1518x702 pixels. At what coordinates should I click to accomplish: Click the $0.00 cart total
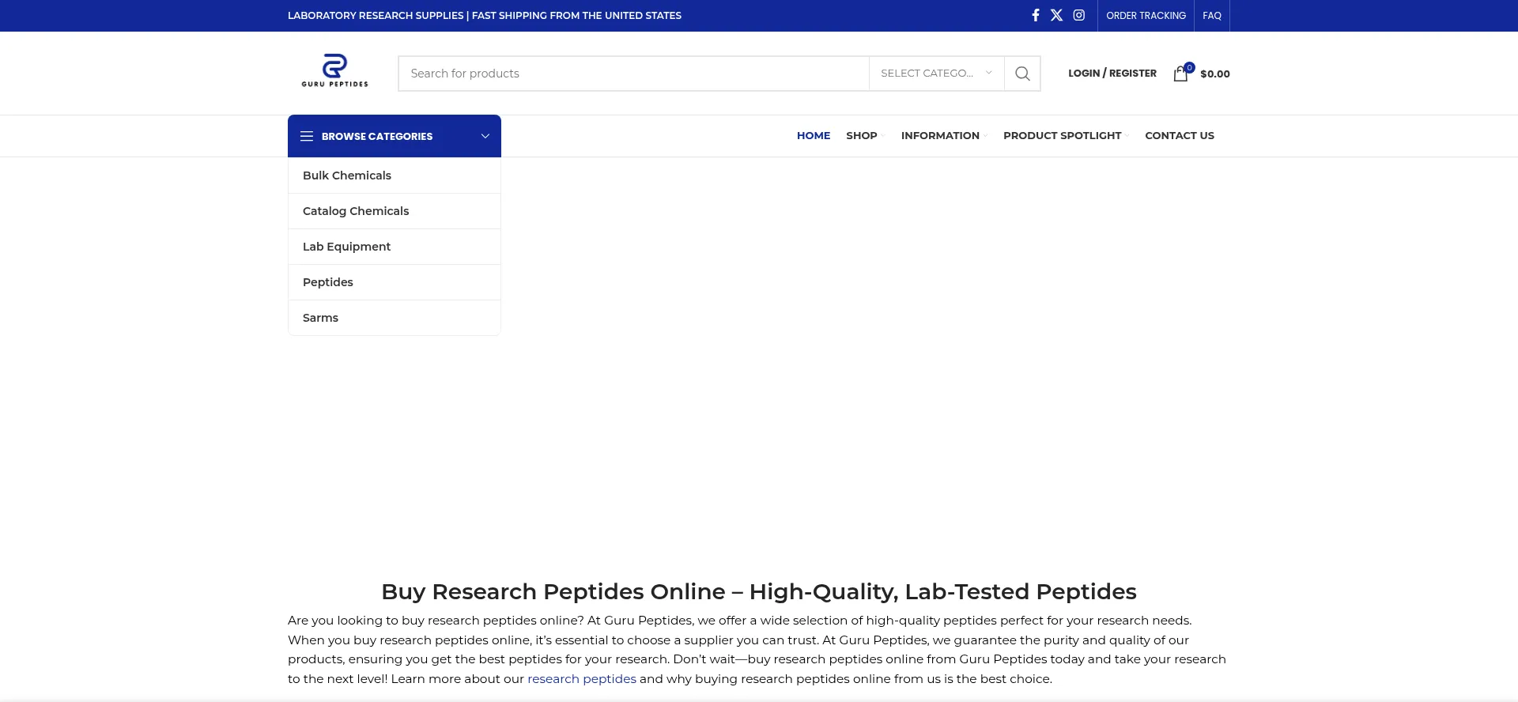(1214, 74)
